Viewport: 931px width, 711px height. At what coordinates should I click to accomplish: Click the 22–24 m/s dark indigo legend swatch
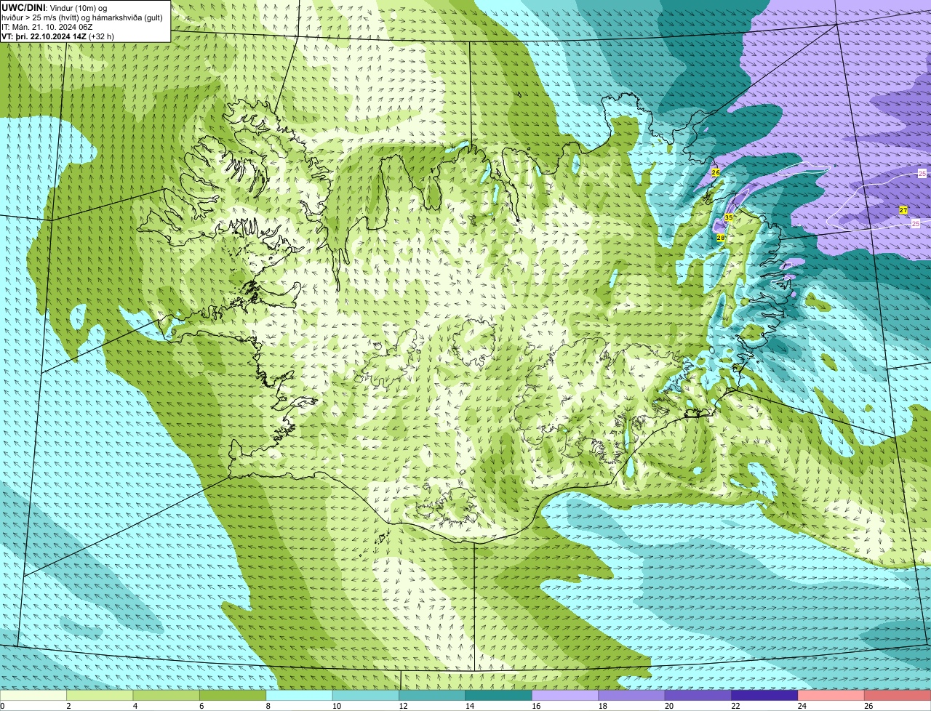[765, 695]
